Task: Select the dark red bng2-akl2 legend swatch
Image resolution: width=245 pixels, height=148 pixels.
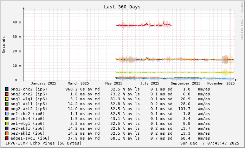Action: pos(7,109)
